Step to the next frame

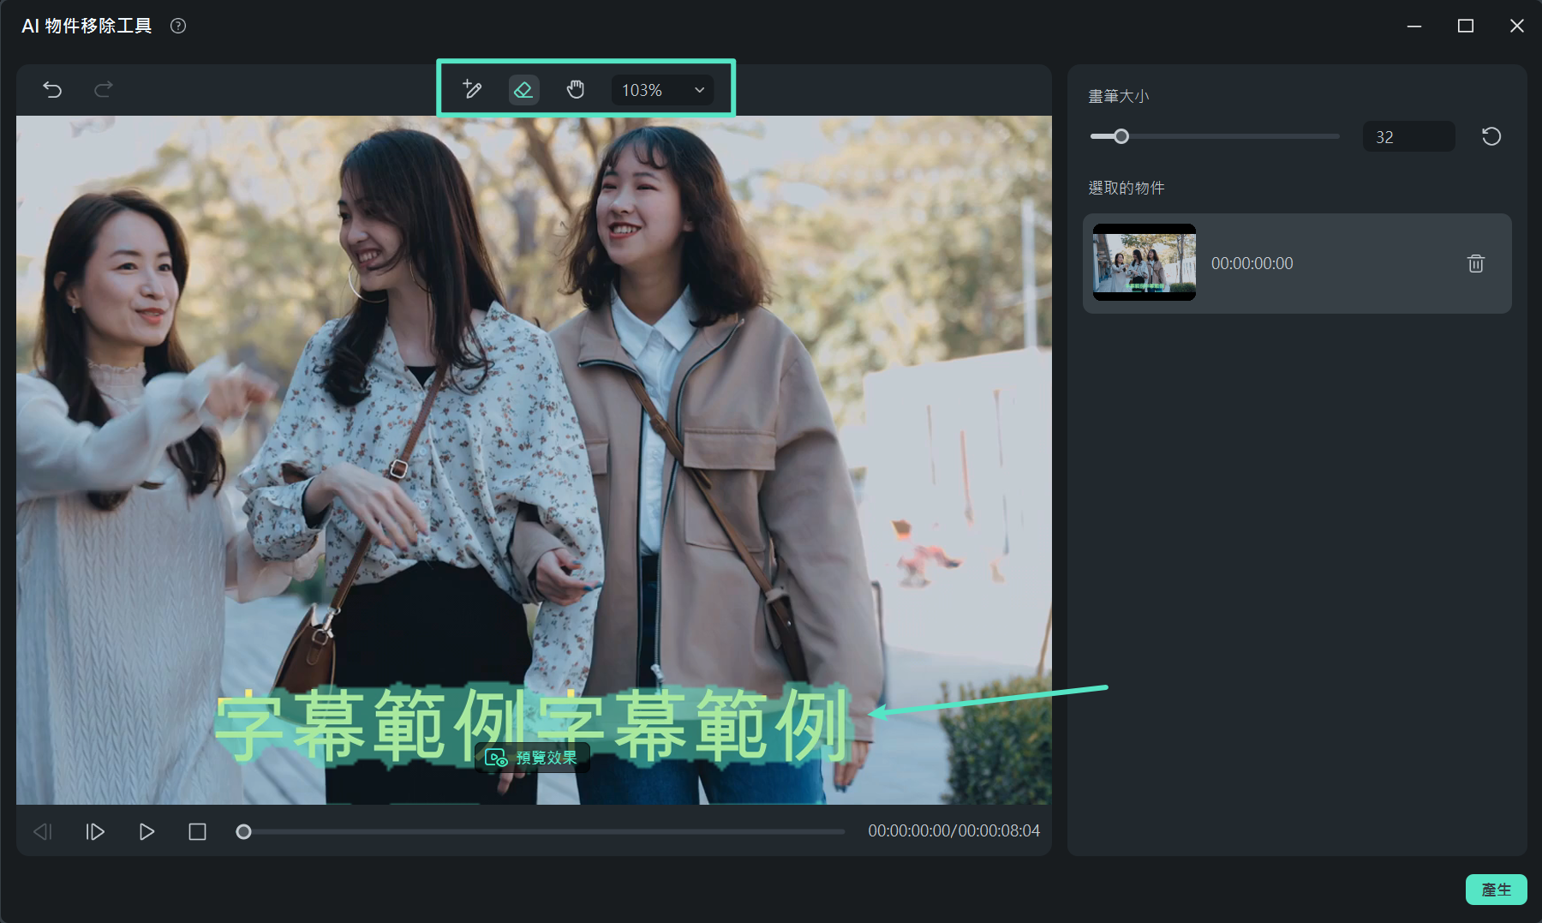point(95,831)
